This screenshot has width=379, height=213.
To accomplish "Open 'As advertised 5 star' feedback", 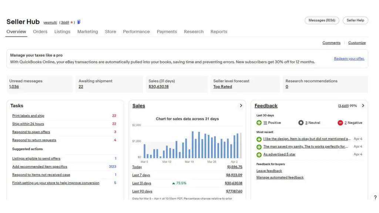I will [279, 154].
